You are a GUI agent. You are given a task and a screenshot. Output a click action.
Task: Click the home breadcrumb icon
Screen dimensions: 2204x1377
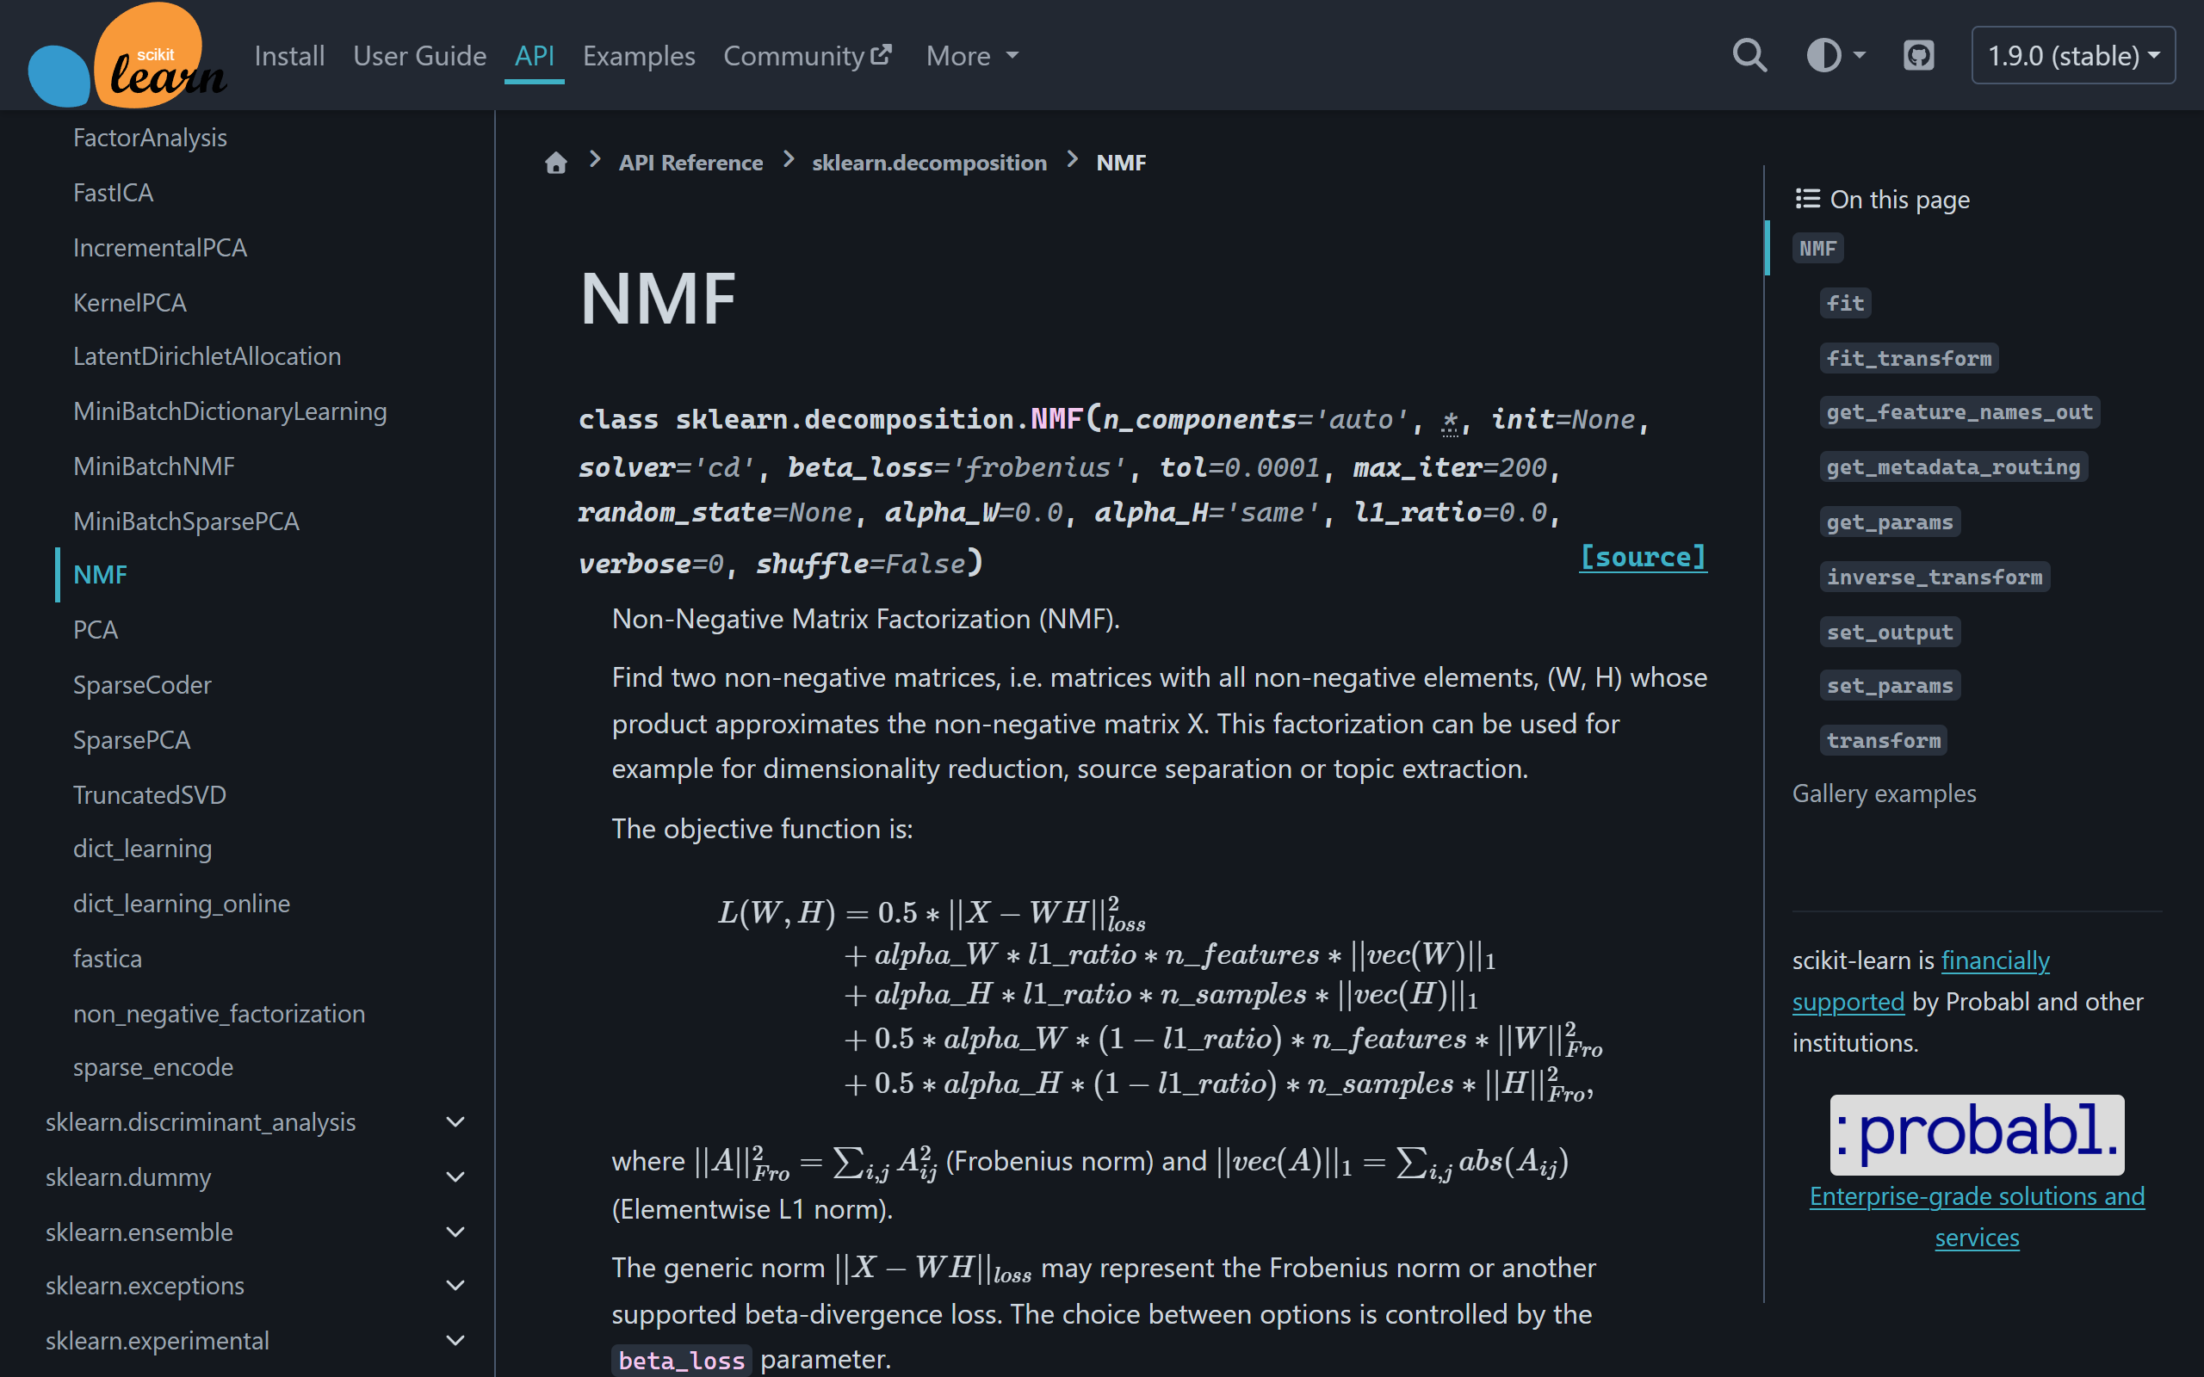click(555, 163)
